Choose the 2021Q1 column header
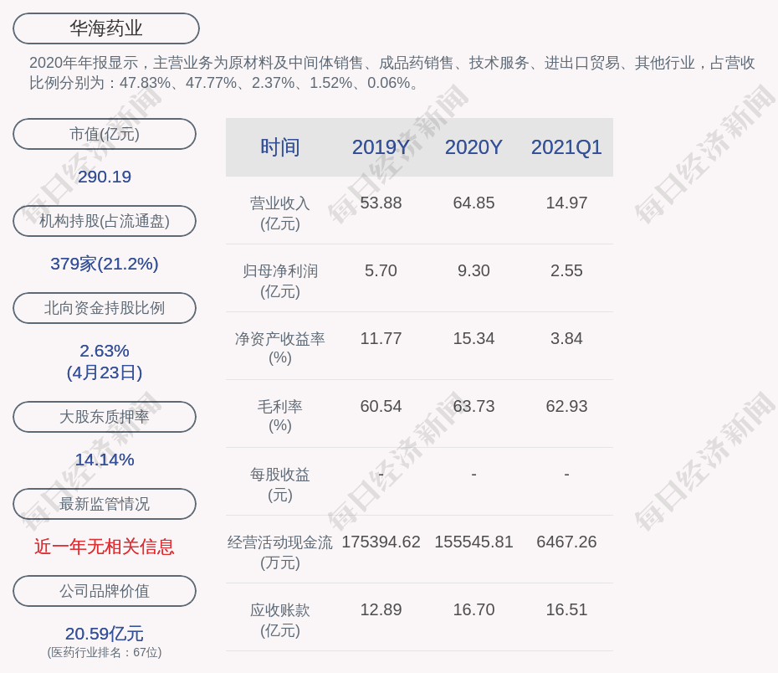Viewport: 778px width, 673px height. pyautogui.click(x=566, y=147)
